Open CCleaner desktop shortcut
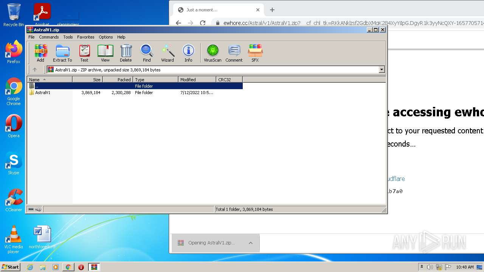This screenshot has height=272, width=484. (x=14, y=200)
